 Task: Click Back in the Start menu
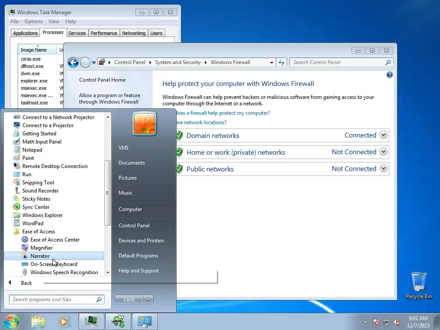[x=26, y=283]
